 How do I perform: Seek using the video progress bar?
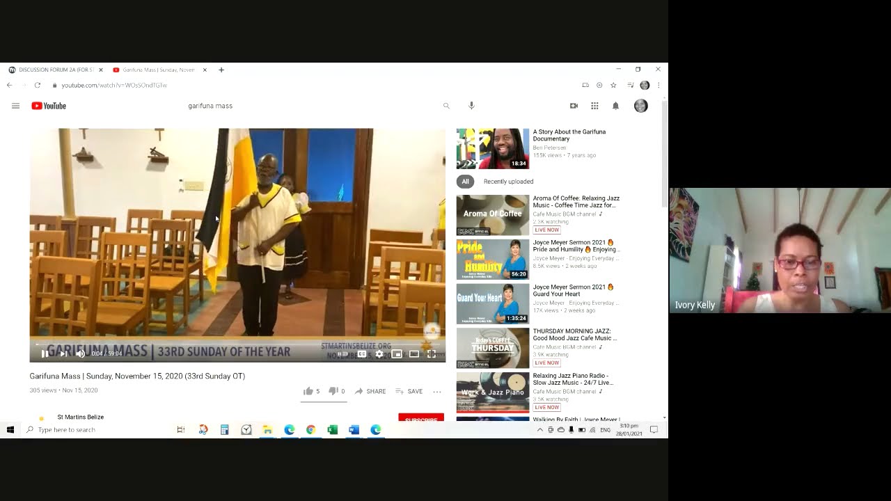tap(237, 344)
